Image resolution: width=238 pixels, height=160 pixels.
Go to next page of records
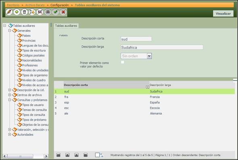click(x=77, y=155)
